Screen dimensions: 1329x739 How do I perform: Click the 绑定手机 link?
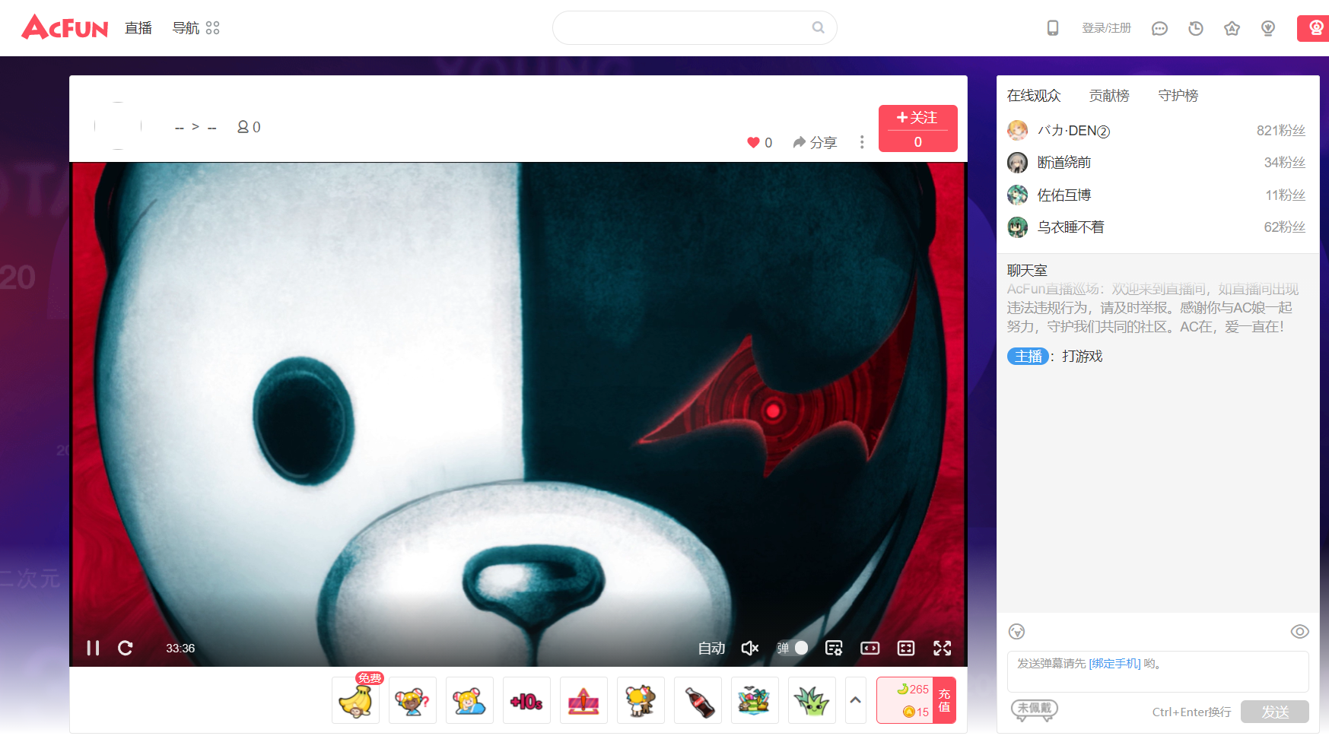click(x=1115, y=664)
